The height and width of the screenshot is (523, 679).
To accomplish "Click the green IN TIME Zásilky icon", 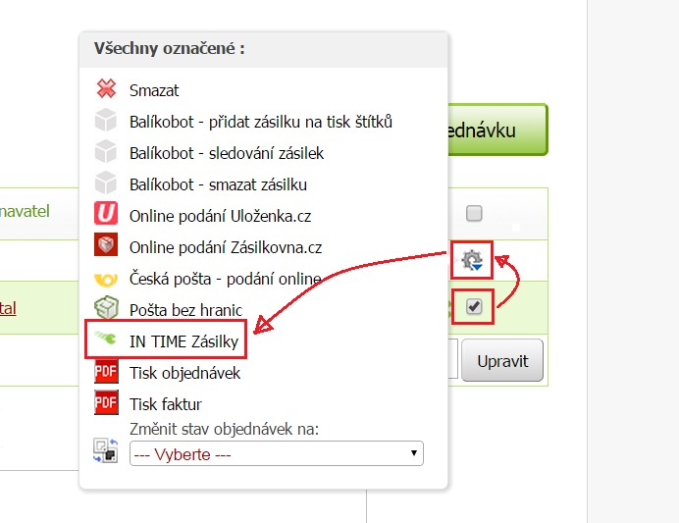I will point(106,339).
